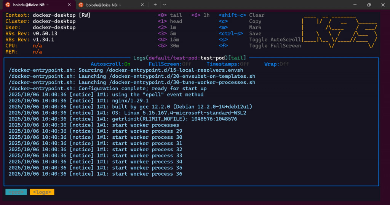Viewport: 390px width, 205px height.
Task: Minimize the terminal window
Action: (355, 5)
